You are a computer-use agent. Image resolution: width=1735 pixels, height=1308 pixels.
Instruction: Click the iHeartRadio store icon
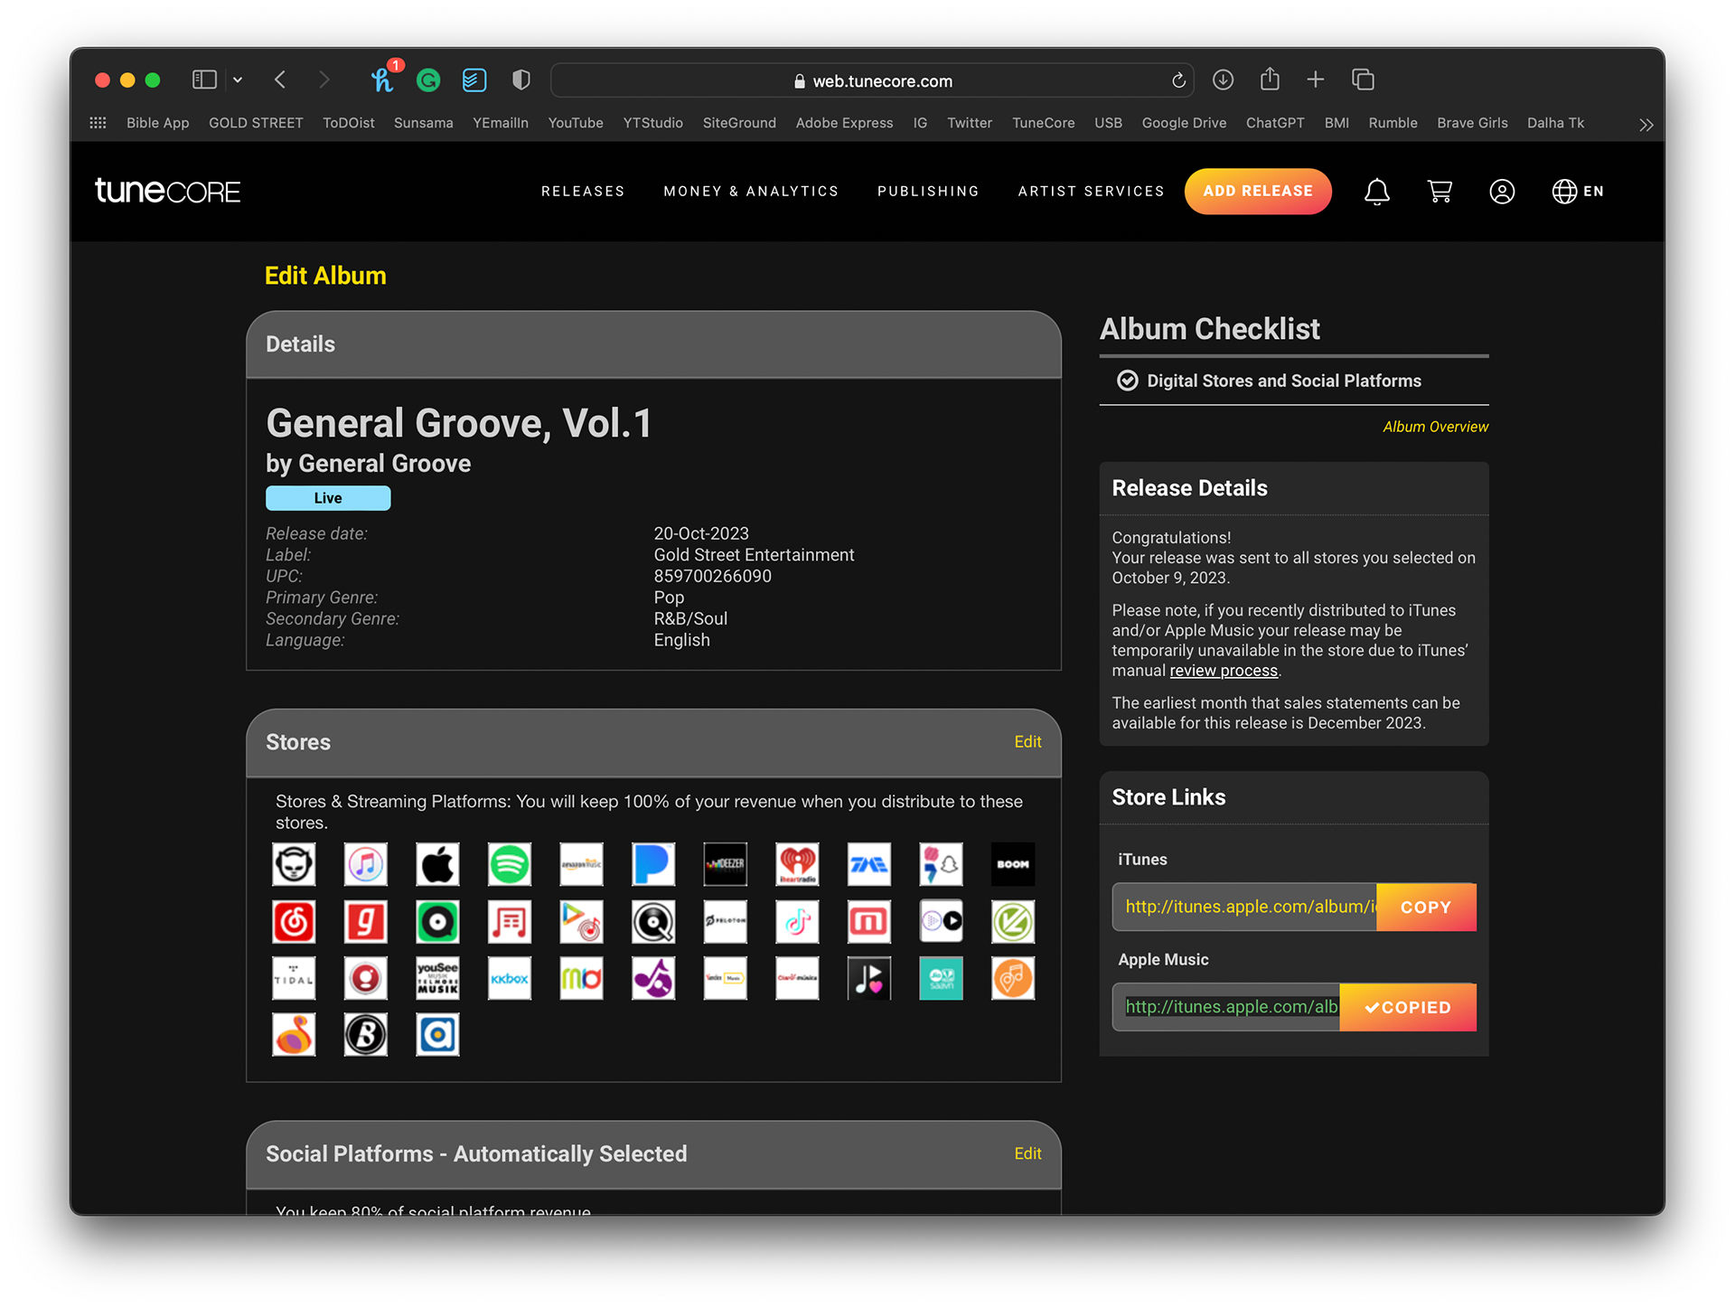[x=797, y=864]
